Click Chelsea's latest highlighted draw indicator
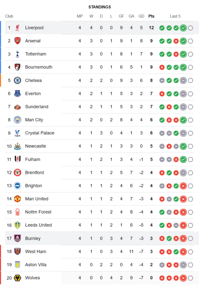Viewport: 199px width, 288px height. point(183,80)
